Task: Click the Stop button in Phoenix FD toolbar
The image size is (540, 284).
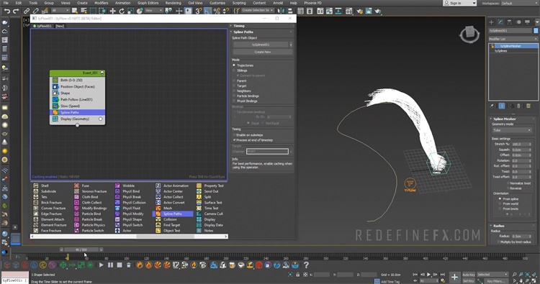Action: pos(120,265)
